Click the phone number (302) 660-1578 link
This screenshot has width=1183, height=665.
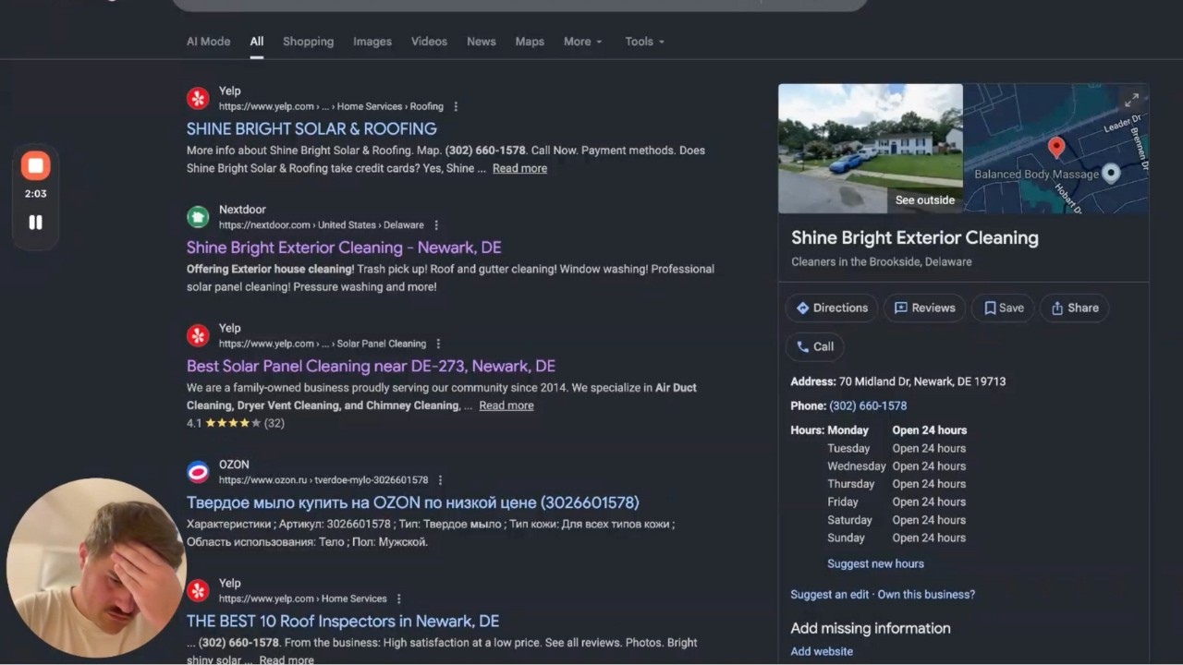coord(868,405)
